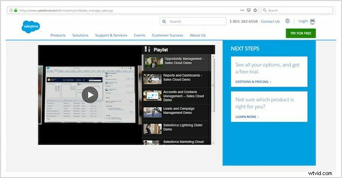Viewport: 342px width, 178px height.
Task: Click the LEARN MORE link
Action: (x=247, y=117)
